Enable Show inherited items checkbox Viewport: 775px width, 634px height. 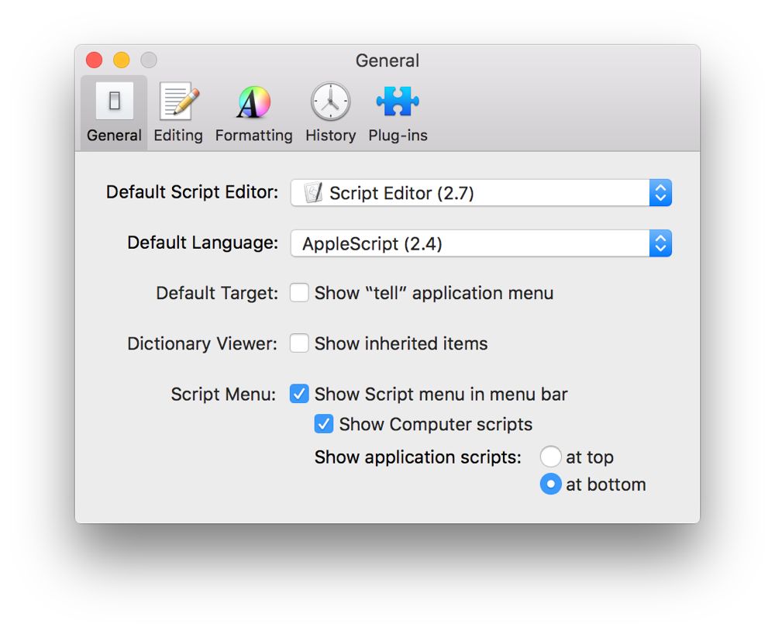pos(299,343)
